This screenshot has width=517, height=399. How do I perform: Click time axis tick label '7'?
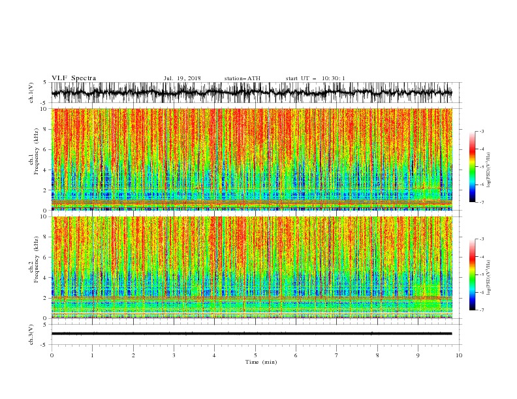click(337, 355)
